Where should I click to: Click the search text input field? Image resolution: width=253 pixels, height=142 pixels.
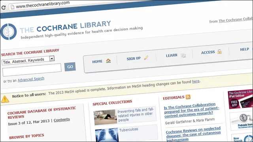[x=32, y=70]
